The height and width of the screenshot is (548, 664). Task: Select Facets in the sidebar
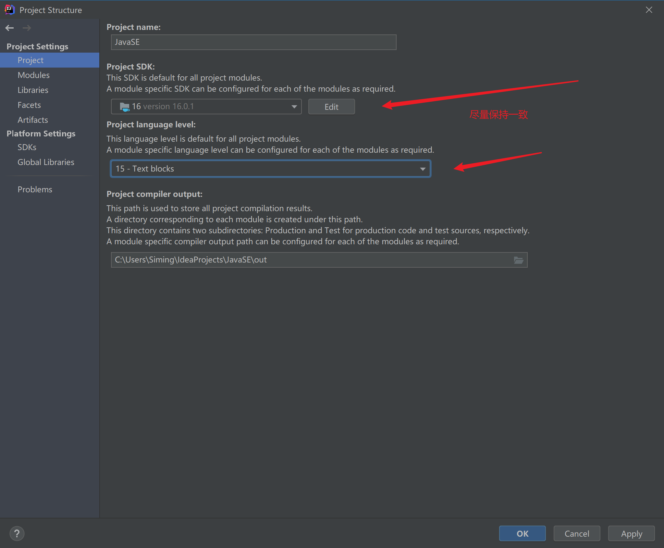tap(29, 105)
